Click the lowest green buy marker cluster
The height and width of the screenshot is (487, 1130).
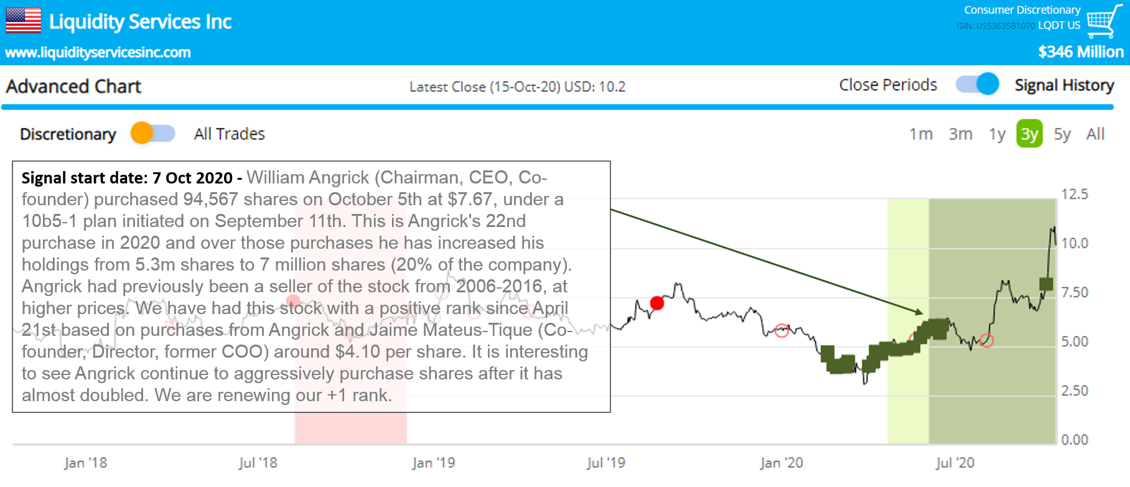pos(840,363)
